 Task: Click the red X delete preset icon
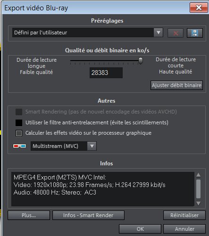(x=176, y=33)
